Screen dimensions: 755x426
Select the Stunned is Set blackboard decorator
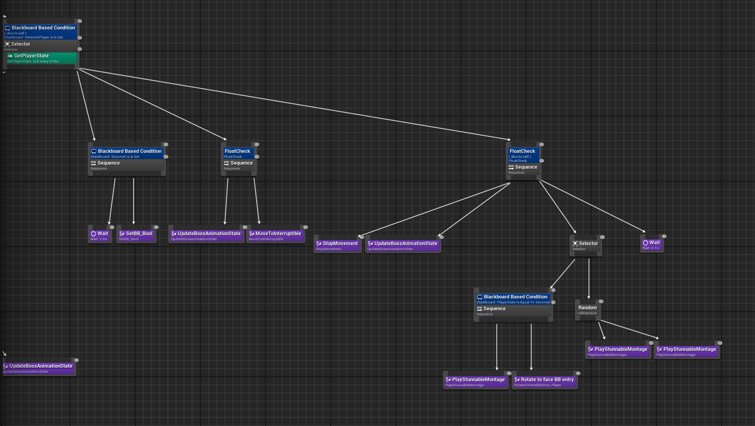127,153
